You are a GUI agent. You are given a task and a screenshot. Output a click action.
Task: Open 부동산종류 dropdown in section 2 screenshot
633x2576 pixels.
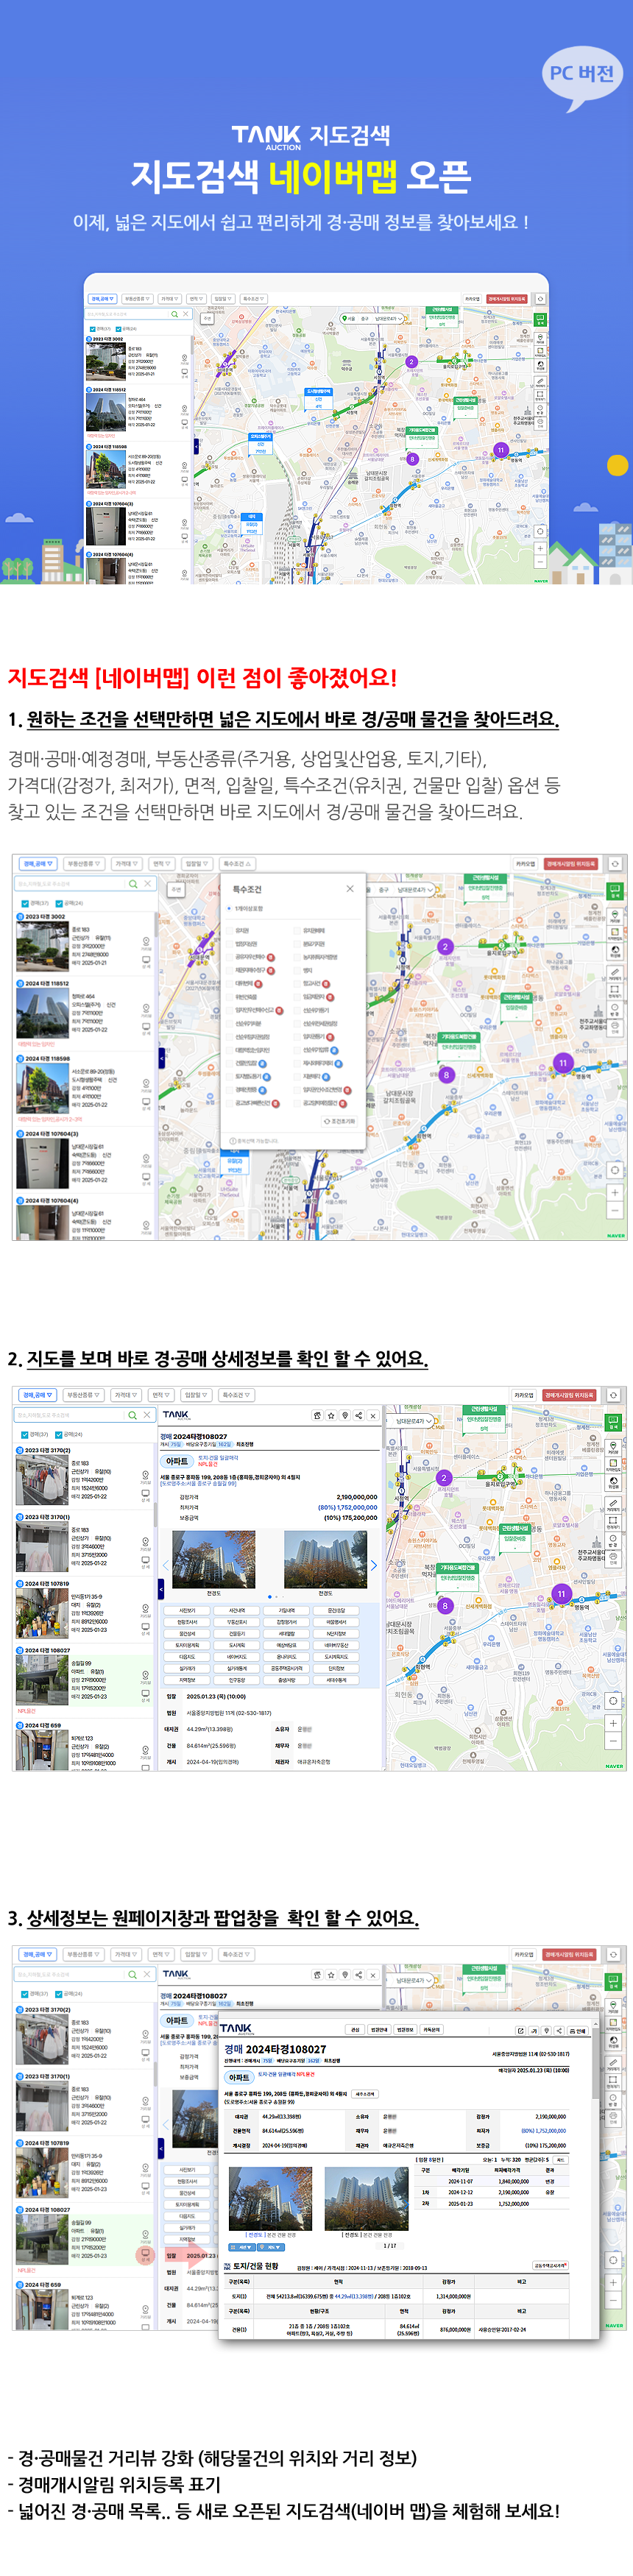84,1394
